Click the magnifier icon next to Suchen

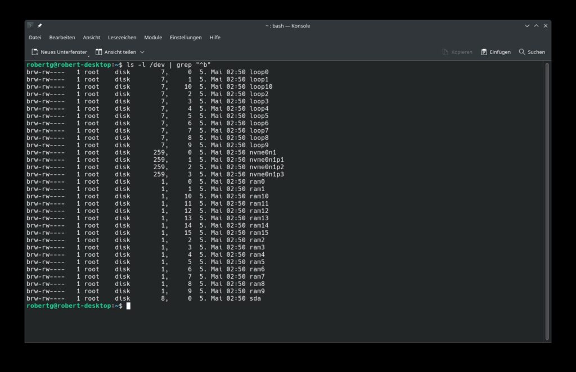coord(523,52)
